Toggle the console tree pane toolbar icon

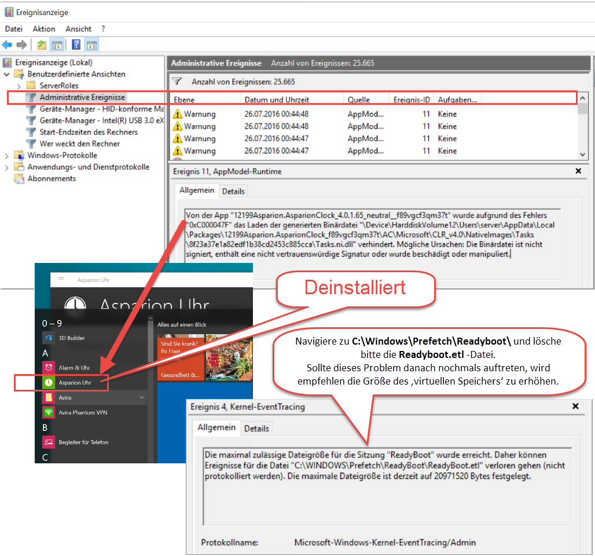pos(57,45)
